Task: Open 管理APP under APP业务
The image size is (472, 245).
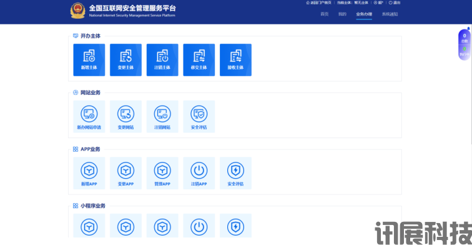Action: point(162,173)
